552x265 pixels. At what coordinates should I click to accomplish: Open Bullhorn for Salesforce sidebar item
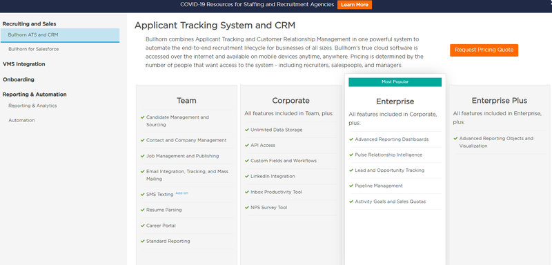coord(33,49)
